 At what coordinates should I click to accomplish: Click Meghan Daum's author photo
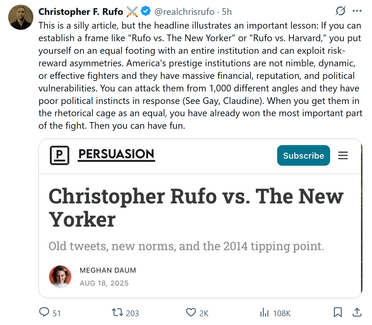coord(60,277)
